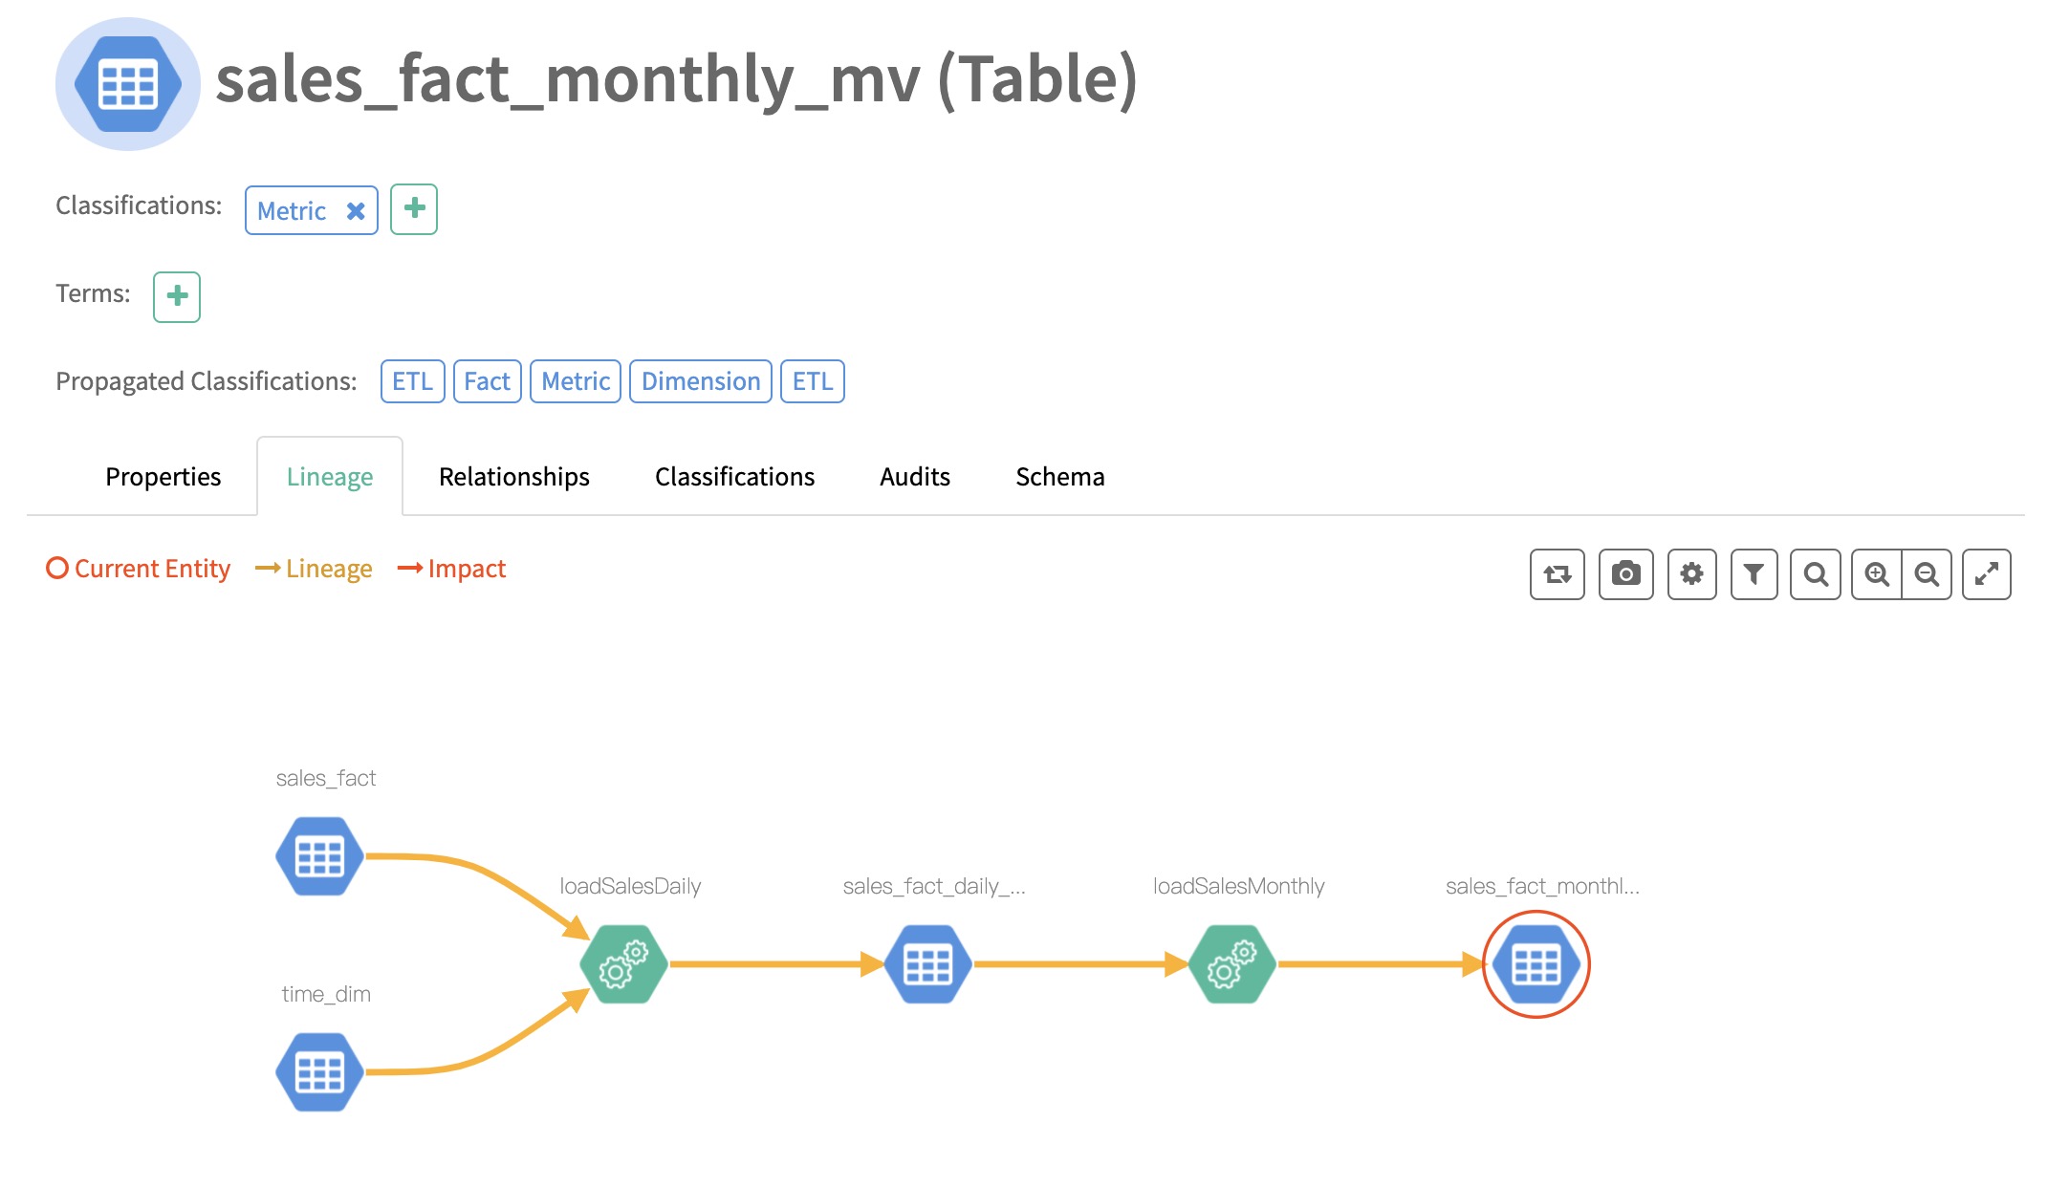Screen dimensions: 2048x1187
Task: Select the loadSalesDaily process node
Action: coord(623,964)
